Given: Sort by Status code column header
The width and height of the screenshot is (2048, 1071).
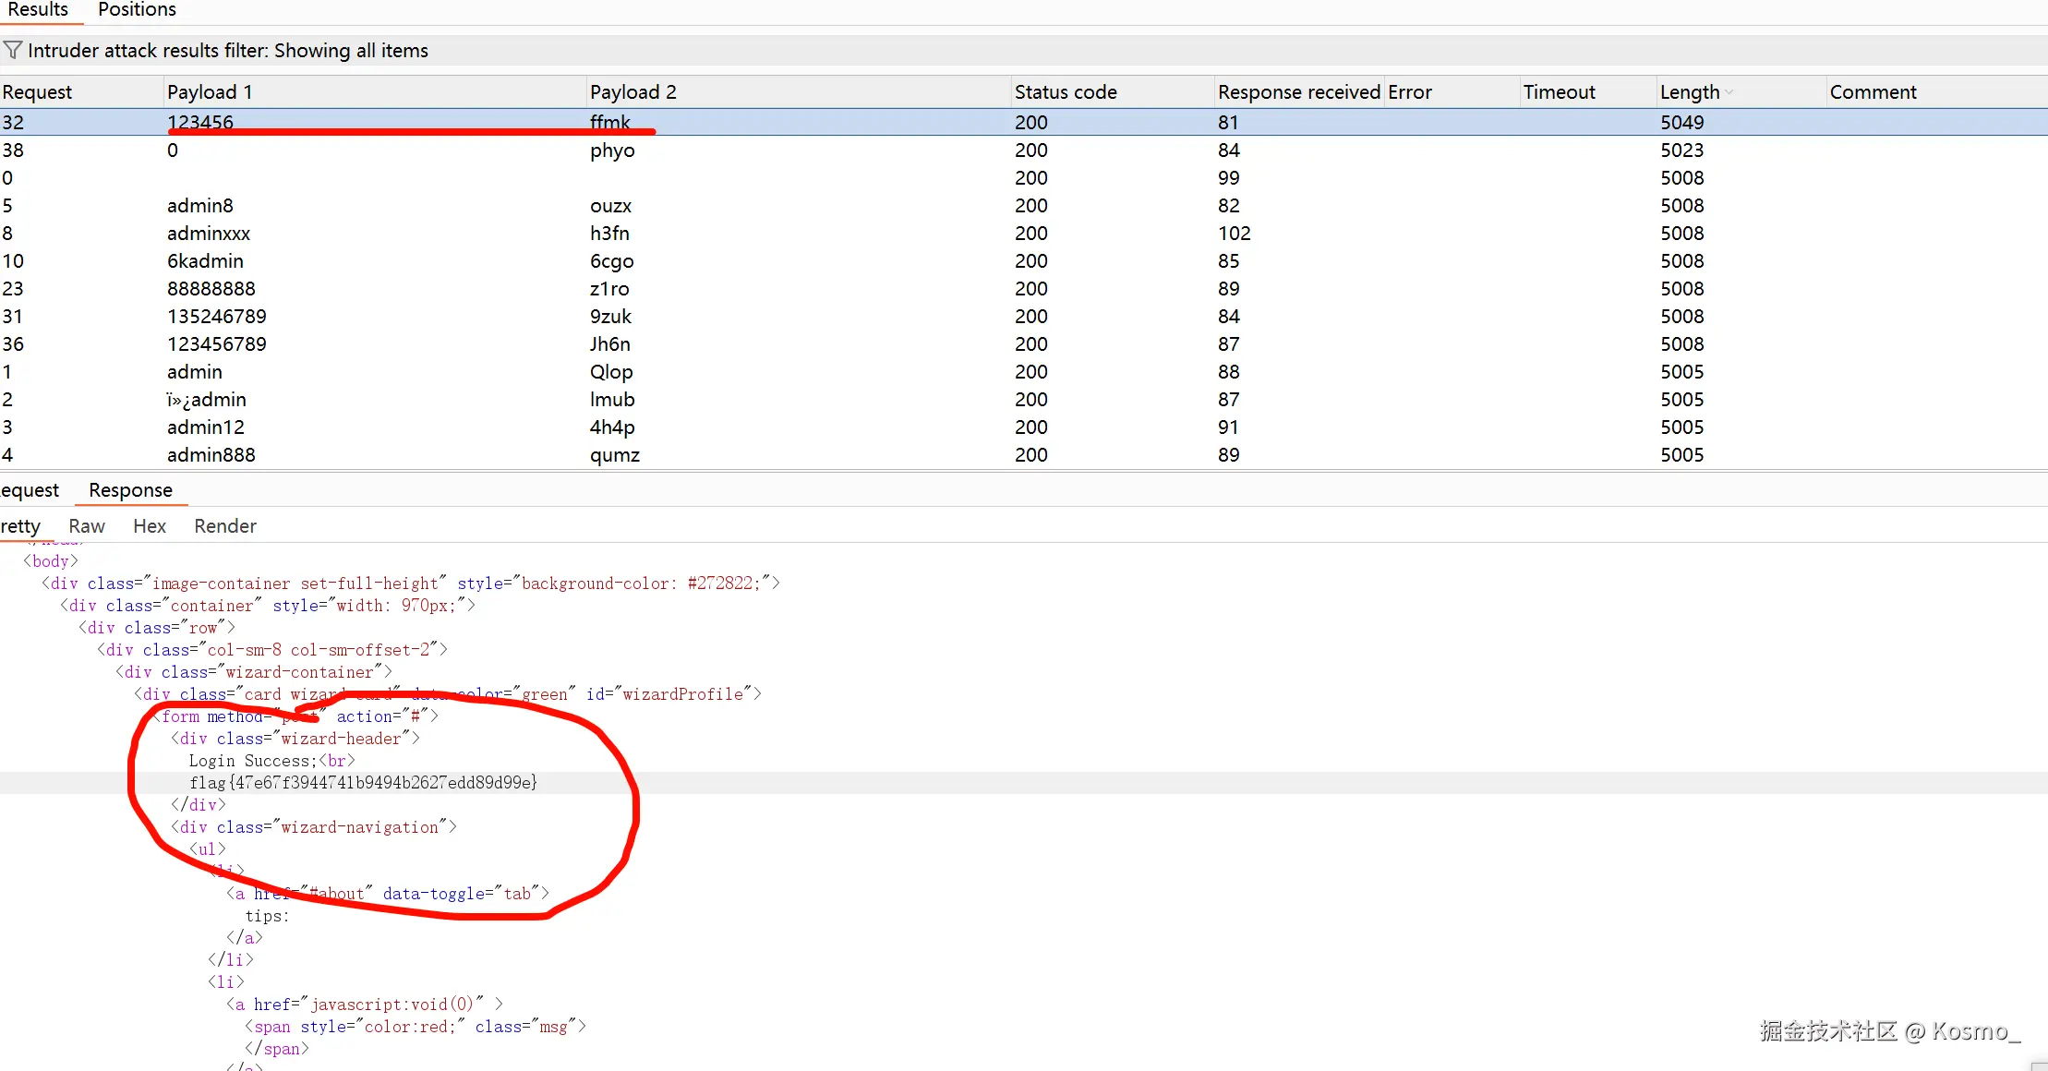Looking at the screenshot, I should [1066, 92].
